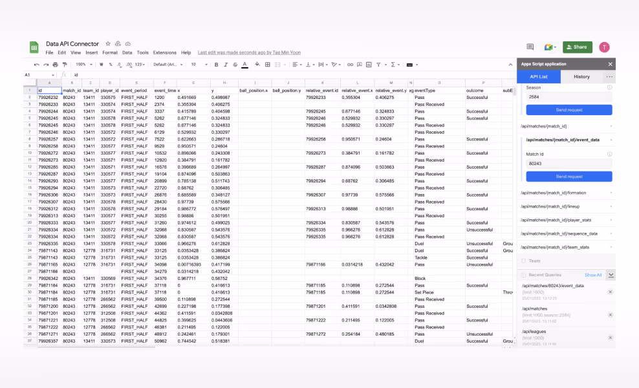The height and width of the screenshot is (388, 639).
Task: Apply strikethrough formatting
Action: tap(234, 65)
